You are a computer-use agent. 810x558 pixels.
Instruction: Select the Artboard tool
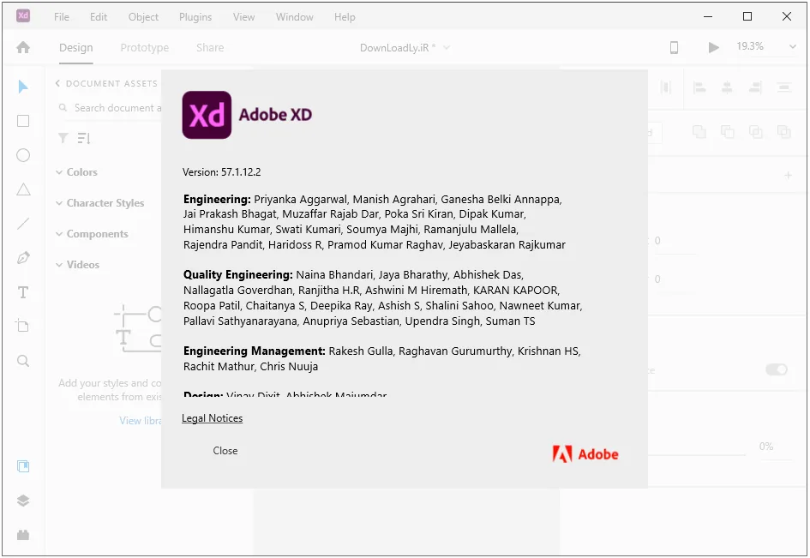point(23,326)
